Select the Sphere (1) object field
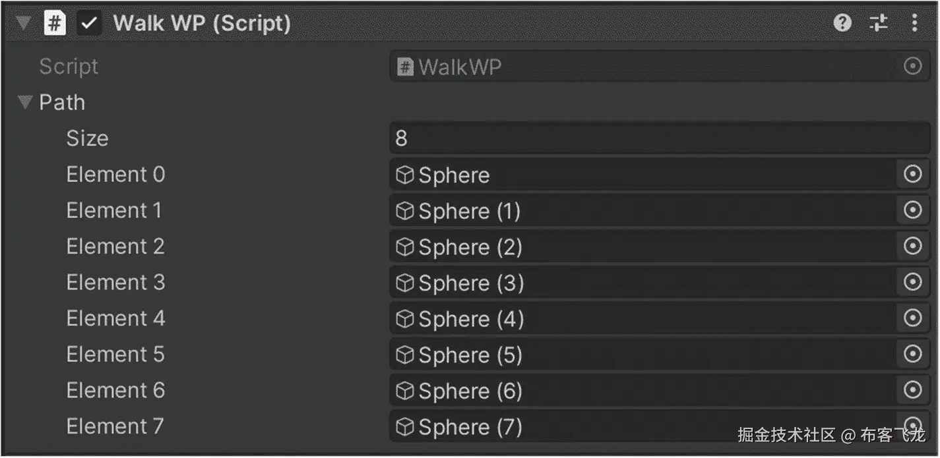Viewport: 940px width, 458px height. (643, 211)
